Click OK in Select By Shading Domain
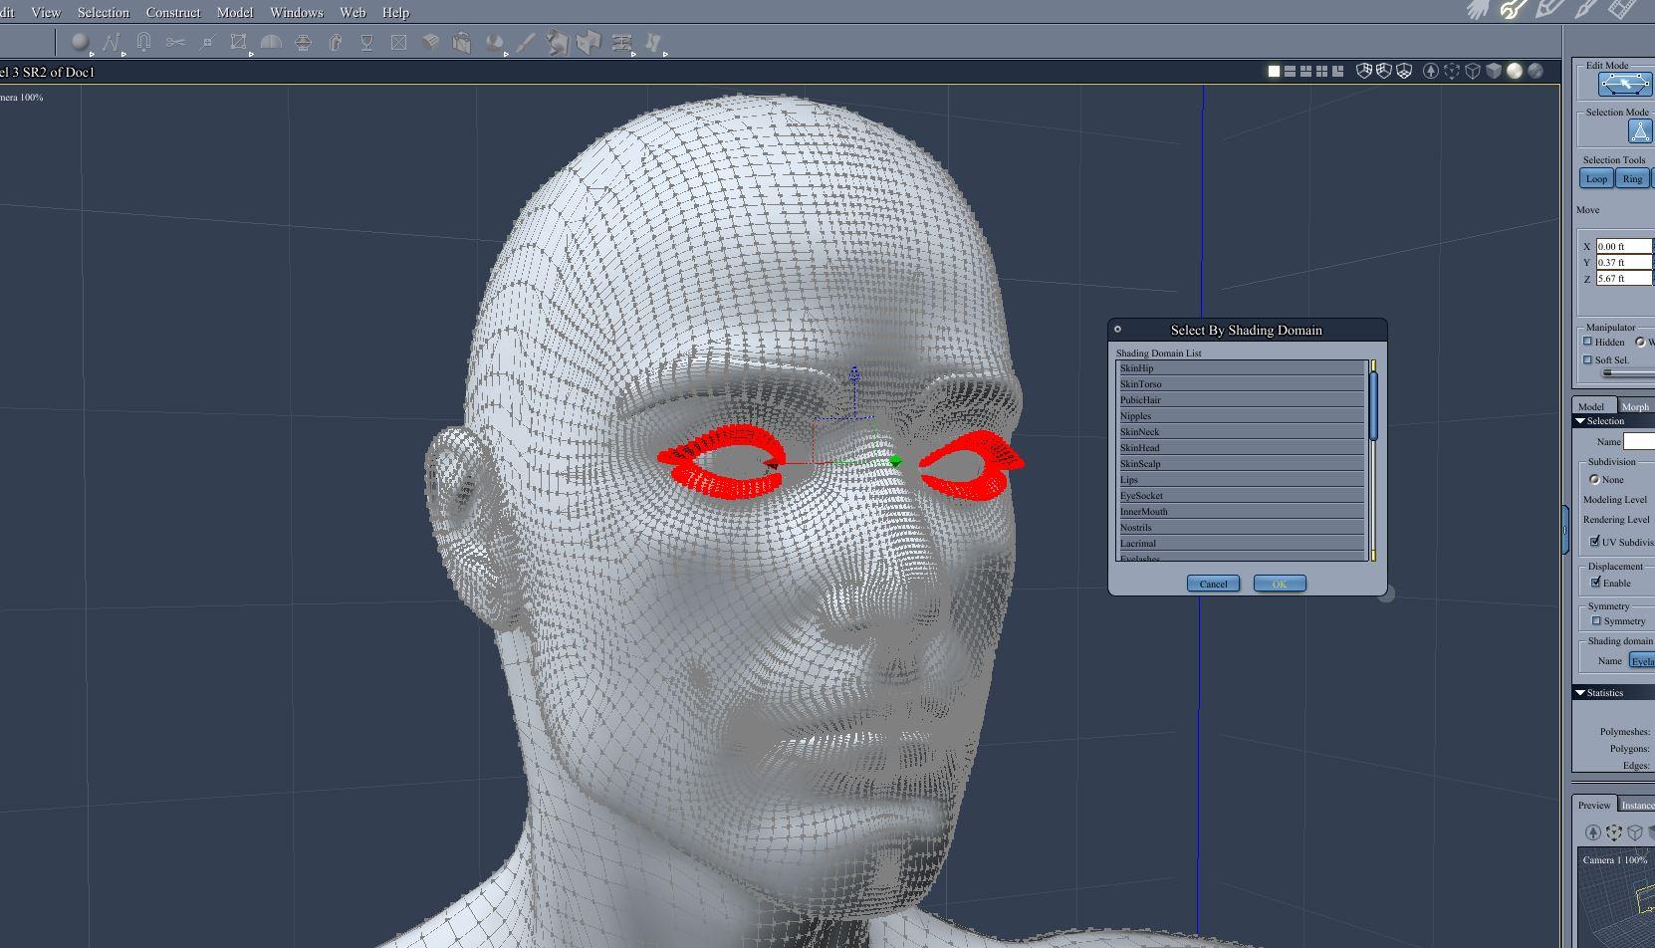Image resolution: width=1655 pixels, height=948 pixels. click(1280, 584)
